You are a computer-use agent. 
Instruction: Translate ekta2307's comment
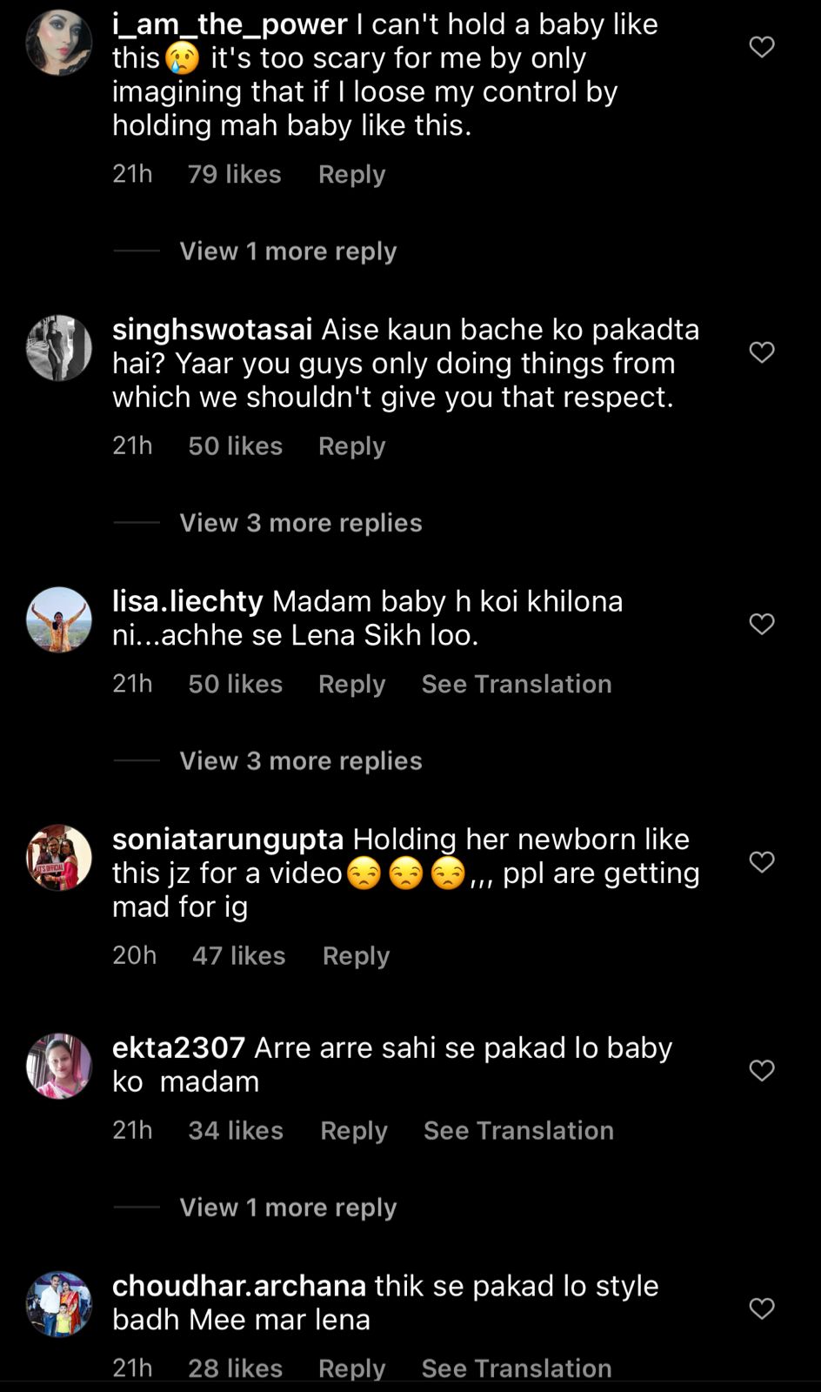click(x=518, y=1130)
